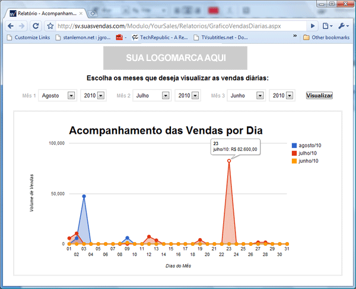Click the day 31 x-axis label
This screenshot has width=356, height=289.
pyautogui.click(x=287, y=249)
